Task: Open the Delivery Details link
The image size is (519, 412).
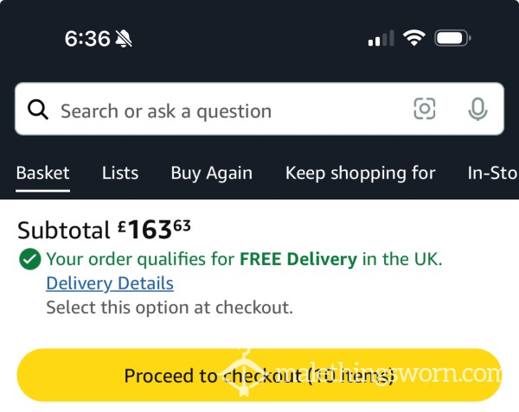Action: (x=110, y=283)
